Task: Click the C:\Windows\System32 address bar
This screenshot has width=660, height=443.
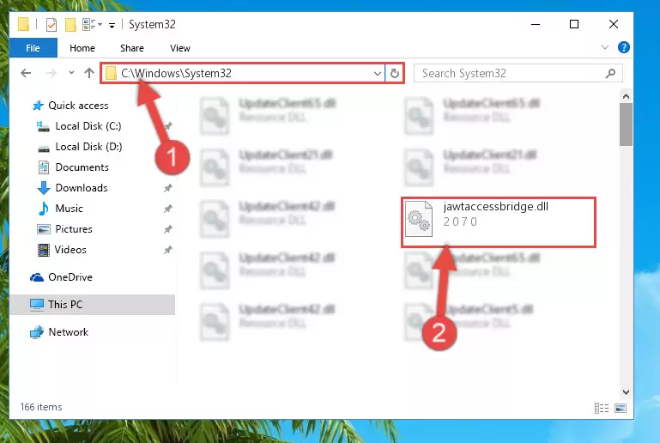Action: [243, 73]
